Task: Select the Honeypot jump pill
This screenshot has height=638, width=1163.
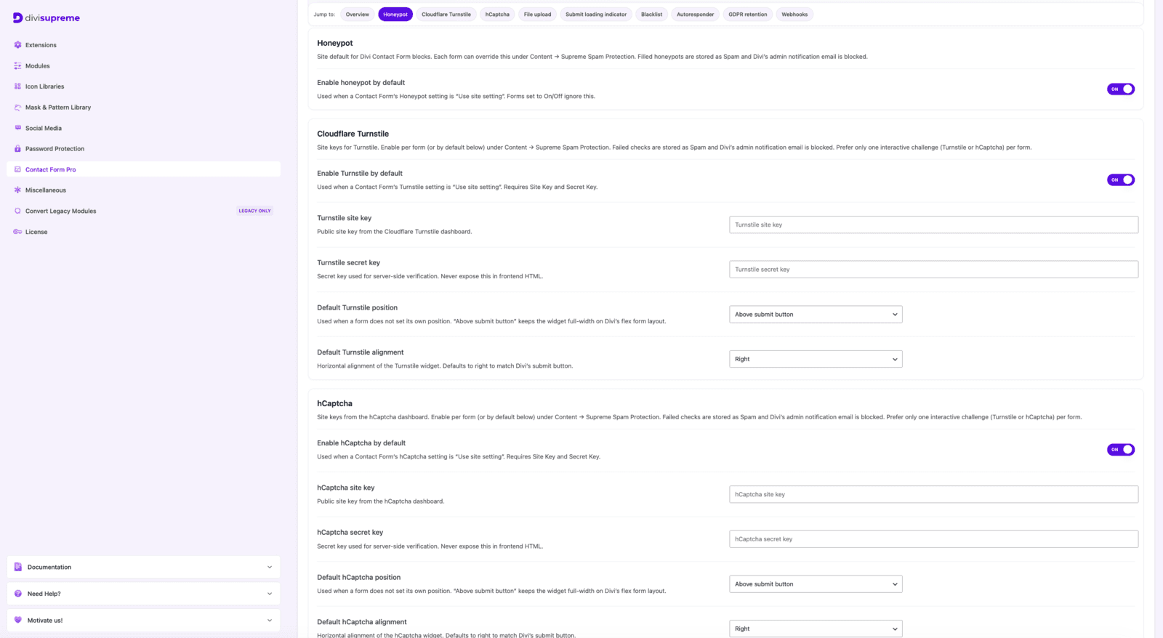Action: 395,14
